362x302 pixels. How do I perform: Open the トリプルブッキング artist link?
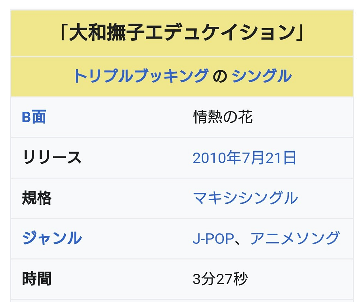[x=141, y=76]
